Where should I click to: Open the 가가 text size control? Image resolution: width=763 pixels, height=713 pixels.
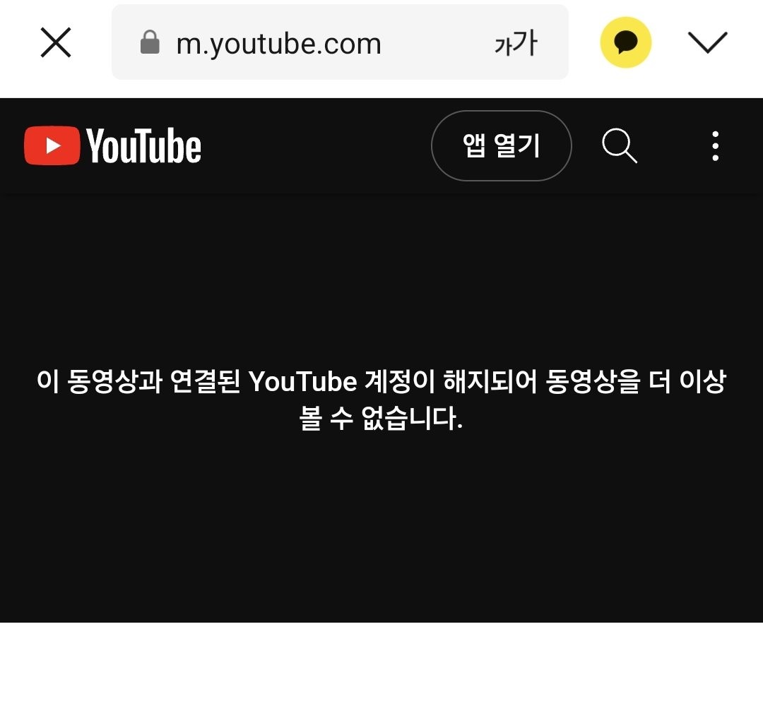pyautogui.click(x=516, y=43)
